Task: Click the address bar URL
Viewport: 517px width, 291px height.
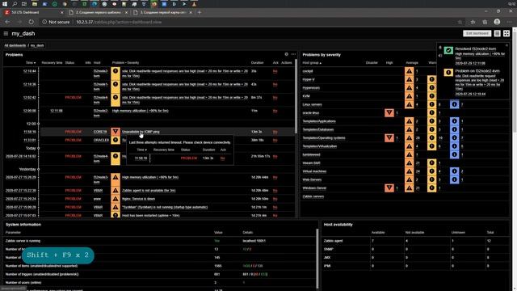Action: (x=119, y=22)
